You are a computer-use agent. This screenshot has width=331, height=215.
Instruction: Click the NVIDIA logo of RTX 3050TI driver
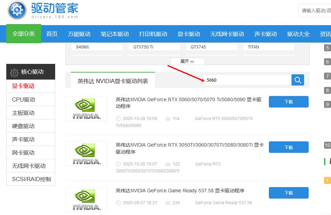pos(86,154)
